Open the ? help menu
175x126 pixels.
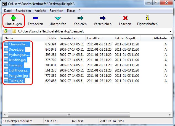80,11
